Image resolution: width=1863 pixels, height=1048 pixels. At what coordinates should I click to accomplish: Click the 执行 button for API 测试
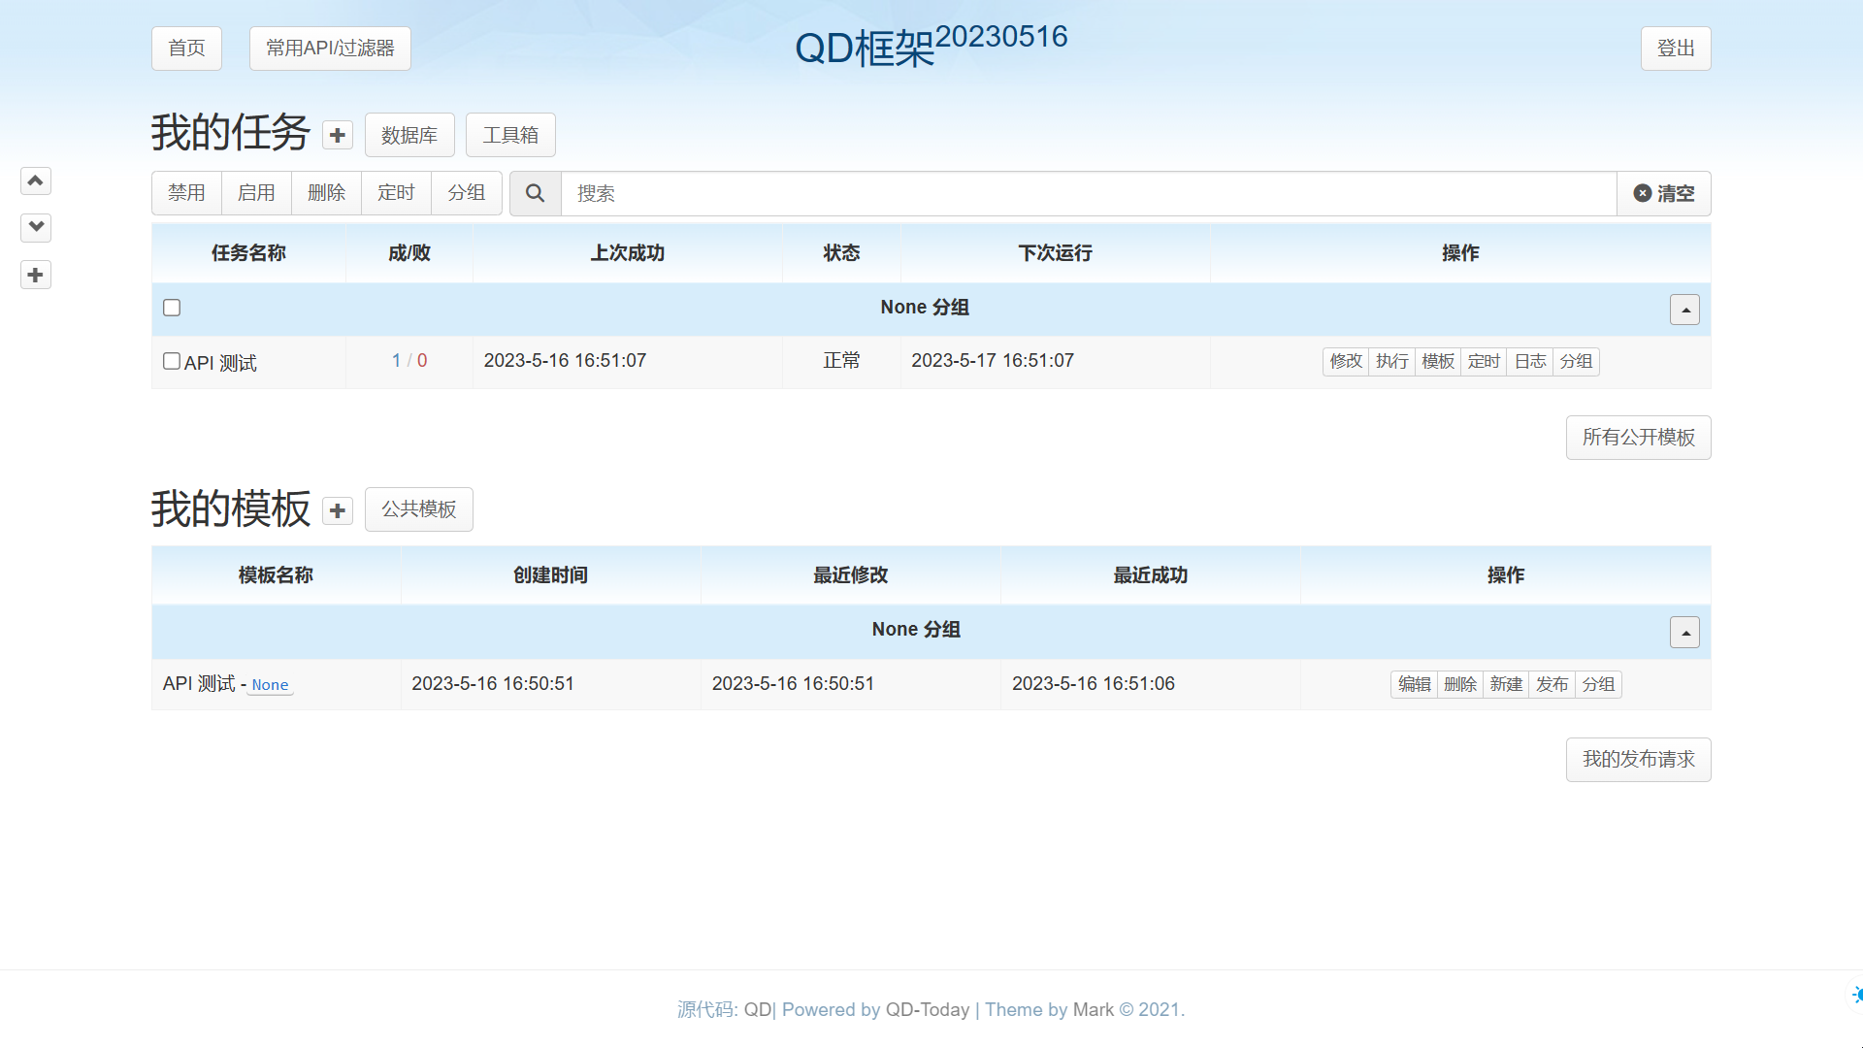pos(1391,361)
